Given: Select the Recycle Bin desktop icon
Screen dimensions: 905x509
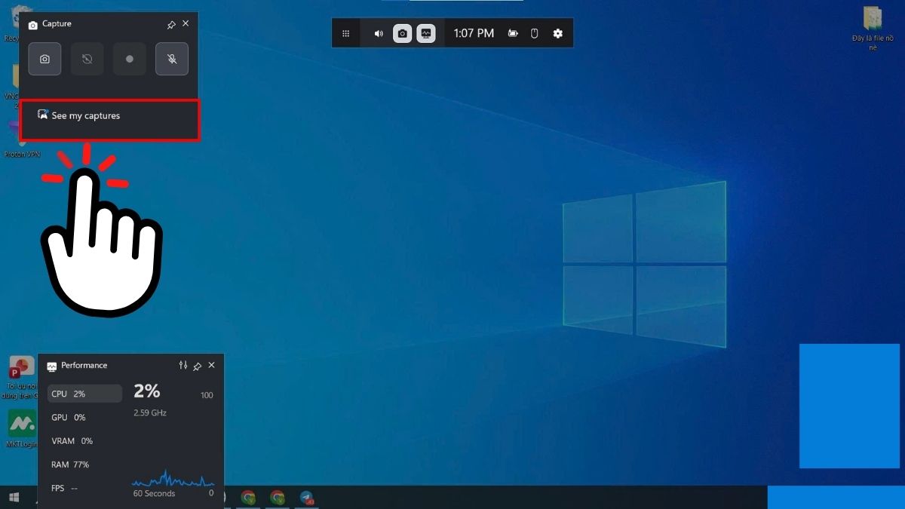Looking at the screenshot, I should click(12, 23).
